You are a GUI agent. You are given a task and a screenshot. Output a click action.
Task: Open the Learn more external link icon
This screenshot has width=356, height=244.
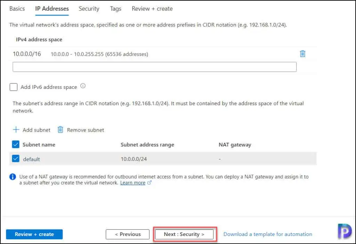point(149,183)
